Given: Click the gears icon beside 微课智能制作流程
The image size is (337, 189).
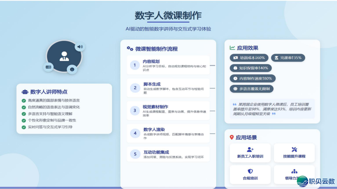Looking at the screenshot, I should [x=130, y=48].
